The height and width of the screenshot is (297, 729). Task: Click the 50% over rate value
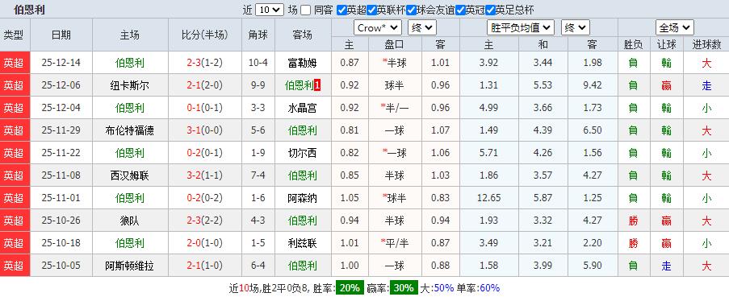[443, 287]
